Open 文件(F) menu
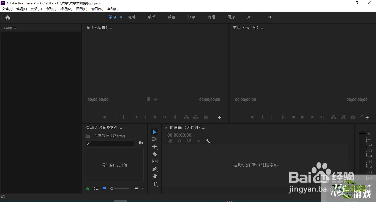This screenshot has width=376, height=202. coord(7,9)
